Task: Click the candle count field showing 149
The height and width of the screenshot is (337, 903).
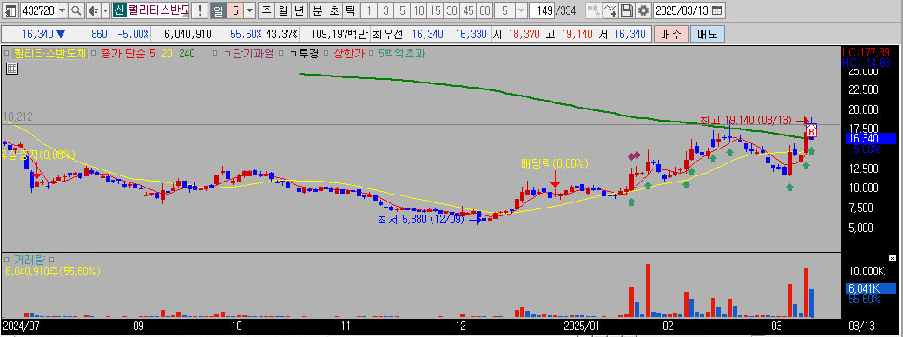Action: 543,10
